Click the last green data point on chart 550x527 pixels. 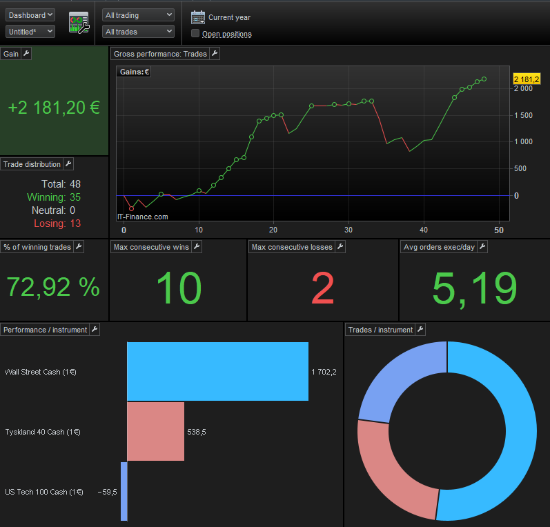pyautogui.click(x=484, y=79)
